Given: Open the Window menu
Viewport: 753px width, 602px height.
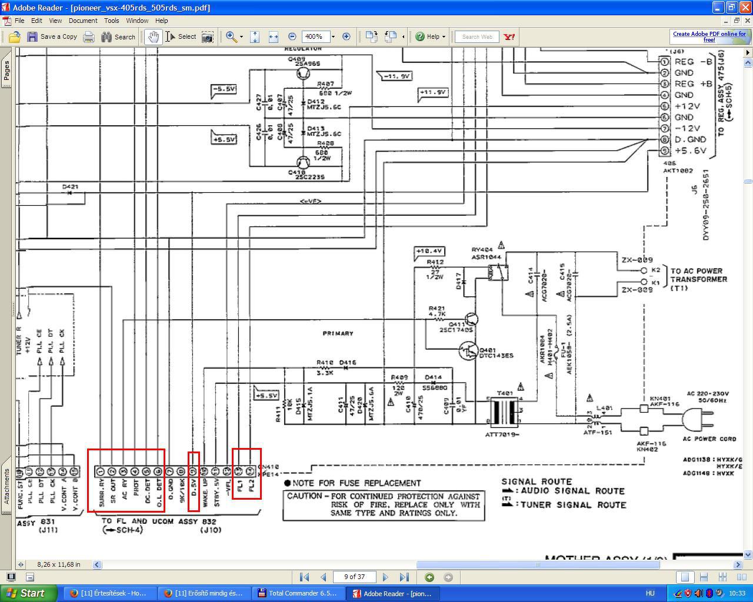Looking at the screenshot, I should pos(137,21).
